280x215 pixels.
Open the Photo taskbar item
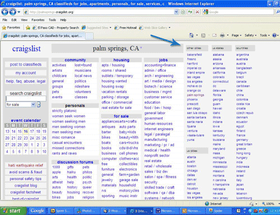pos(87,211)
